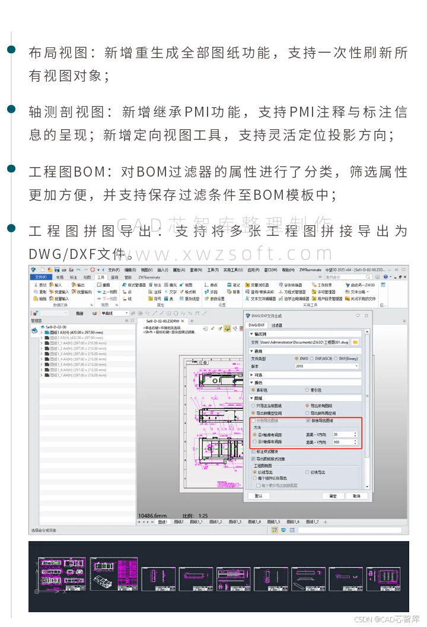The width and height of the screenshot is (427, 627).
Task: Click the 笔记 notes icon in ribbon
Action: pyautogui.click(x=230, y=285)
